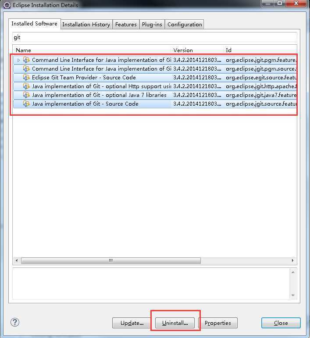Open the Configuration tab
The width and height of the screenshot is (310, 338).
pyautogui.click(x=185, y=25)
